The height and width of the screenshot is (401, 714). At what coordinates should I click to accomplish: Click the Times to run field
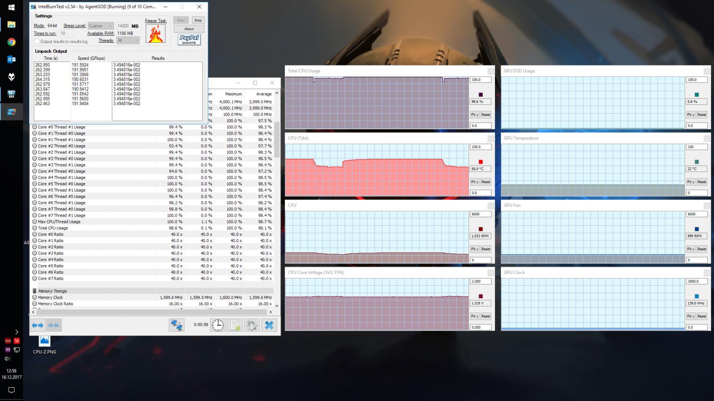(x=67, y=33)
